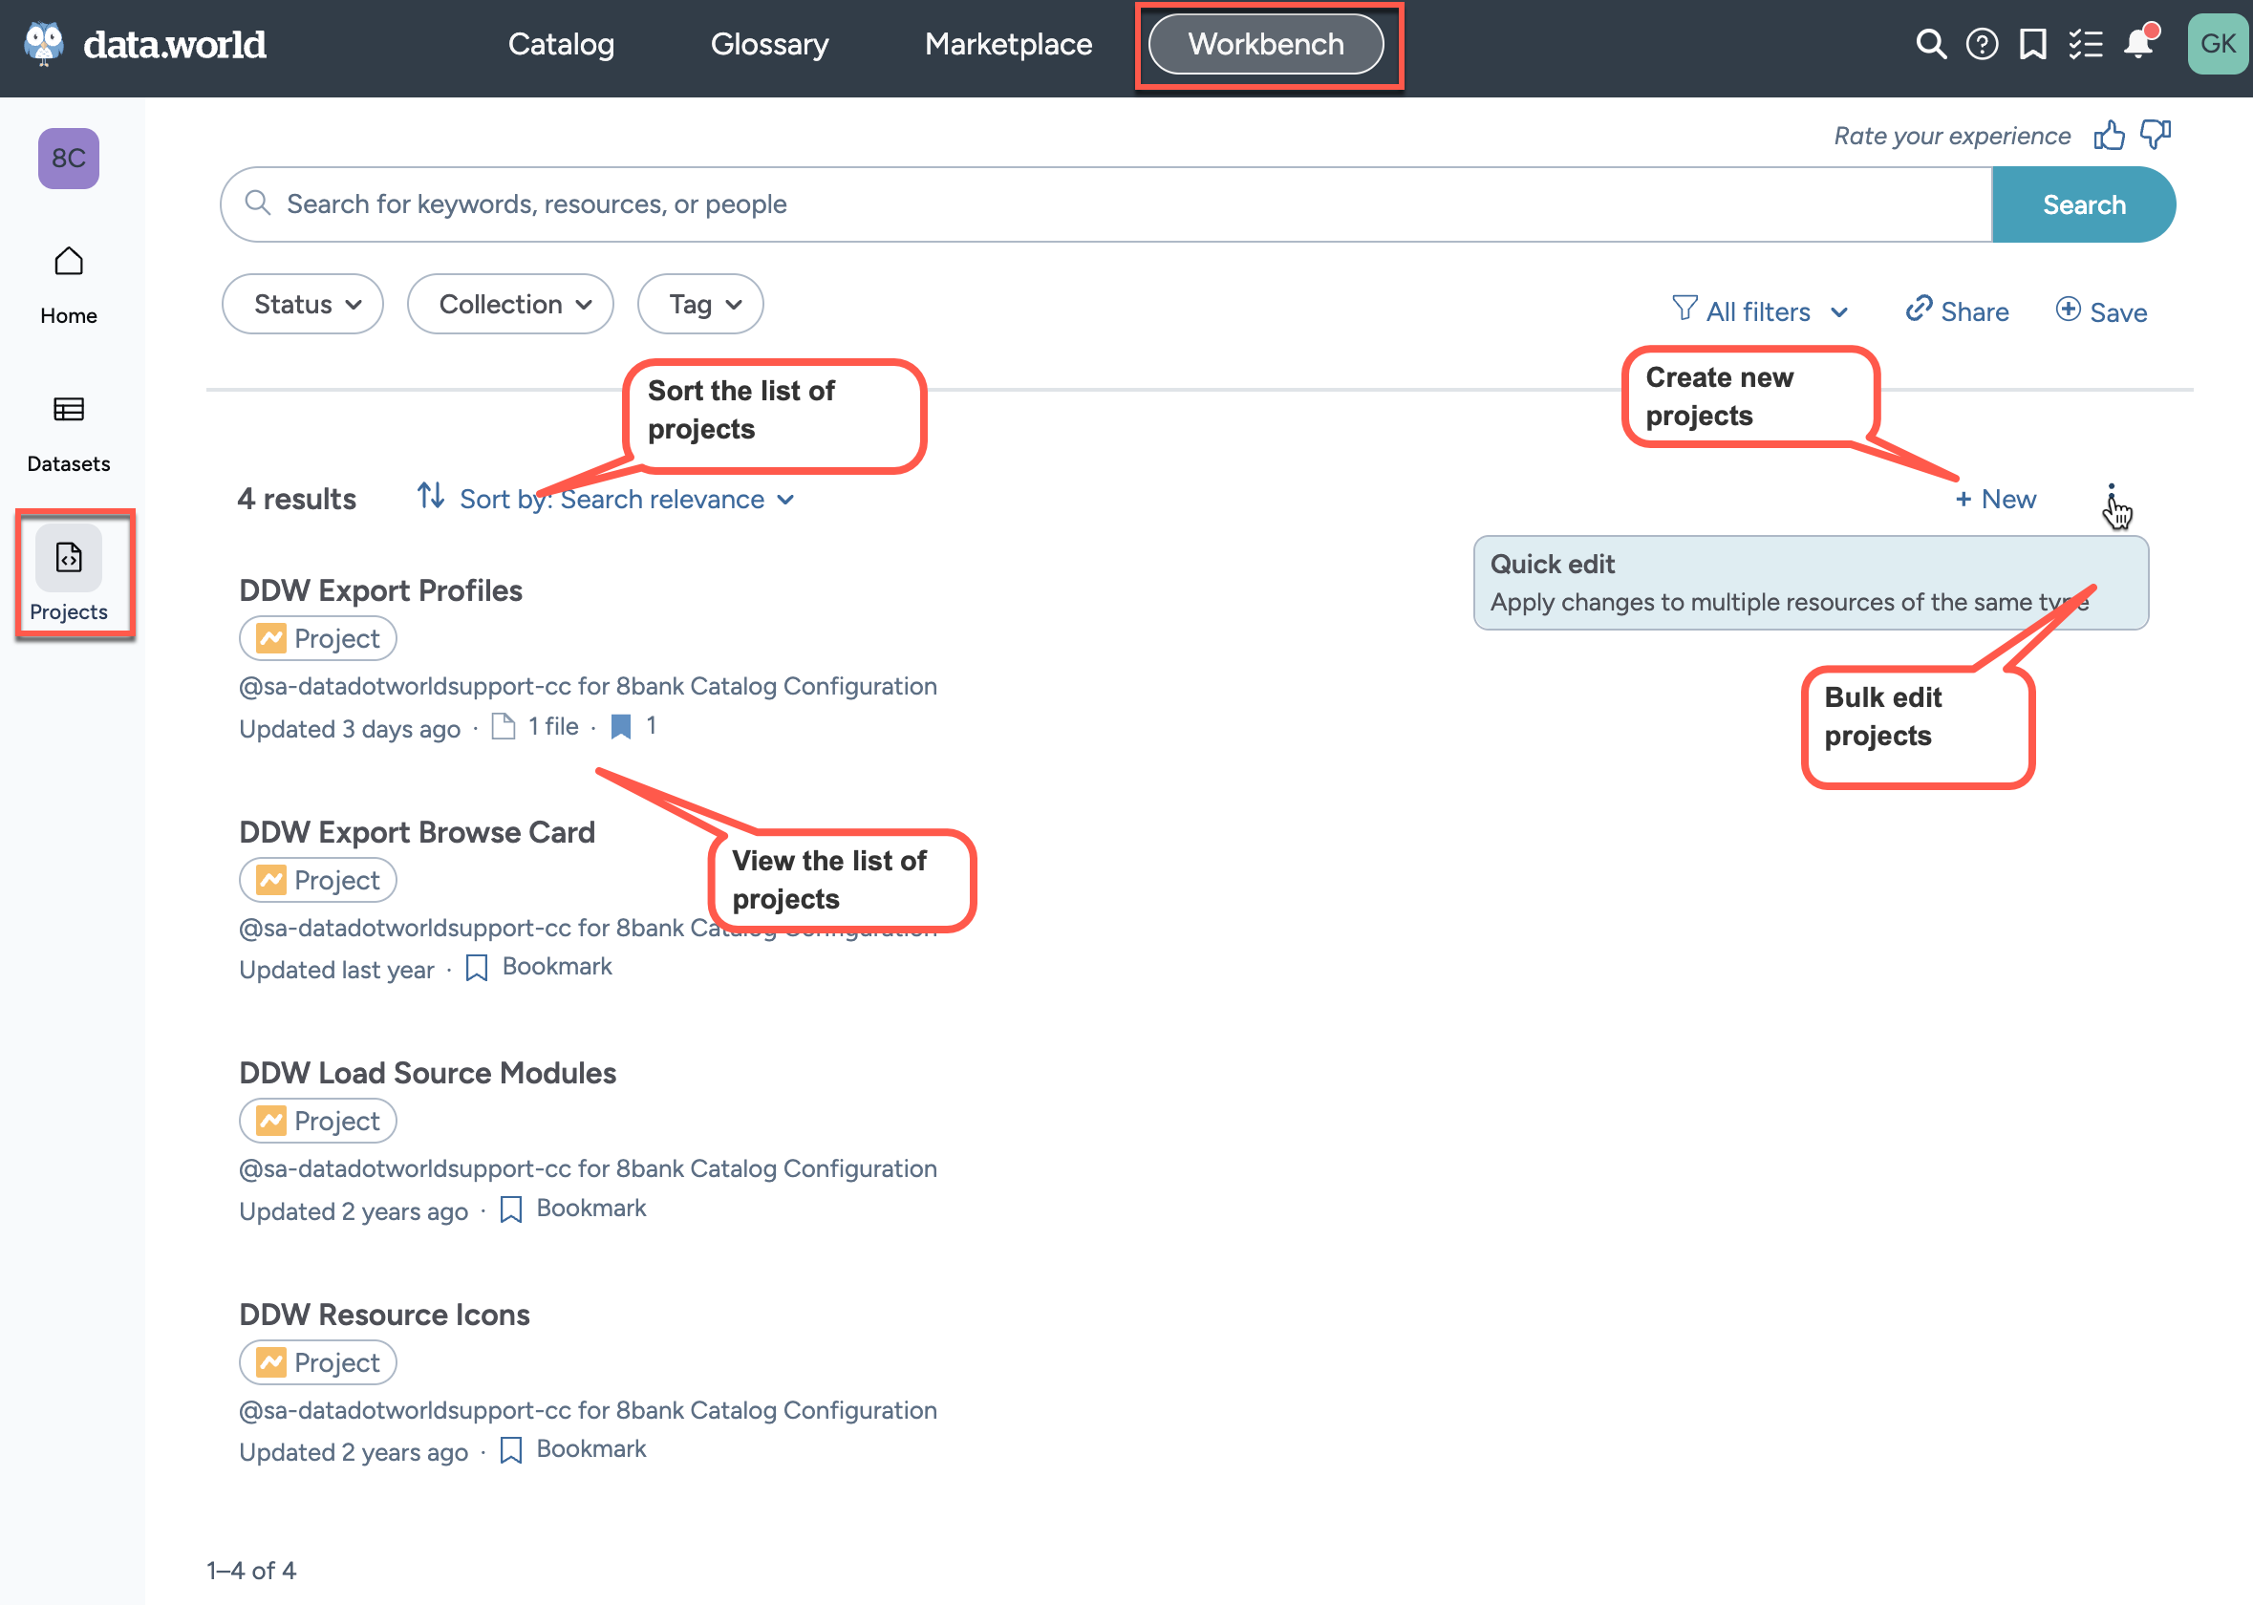Switch to the Glossary tab

(x=769, y=45)
